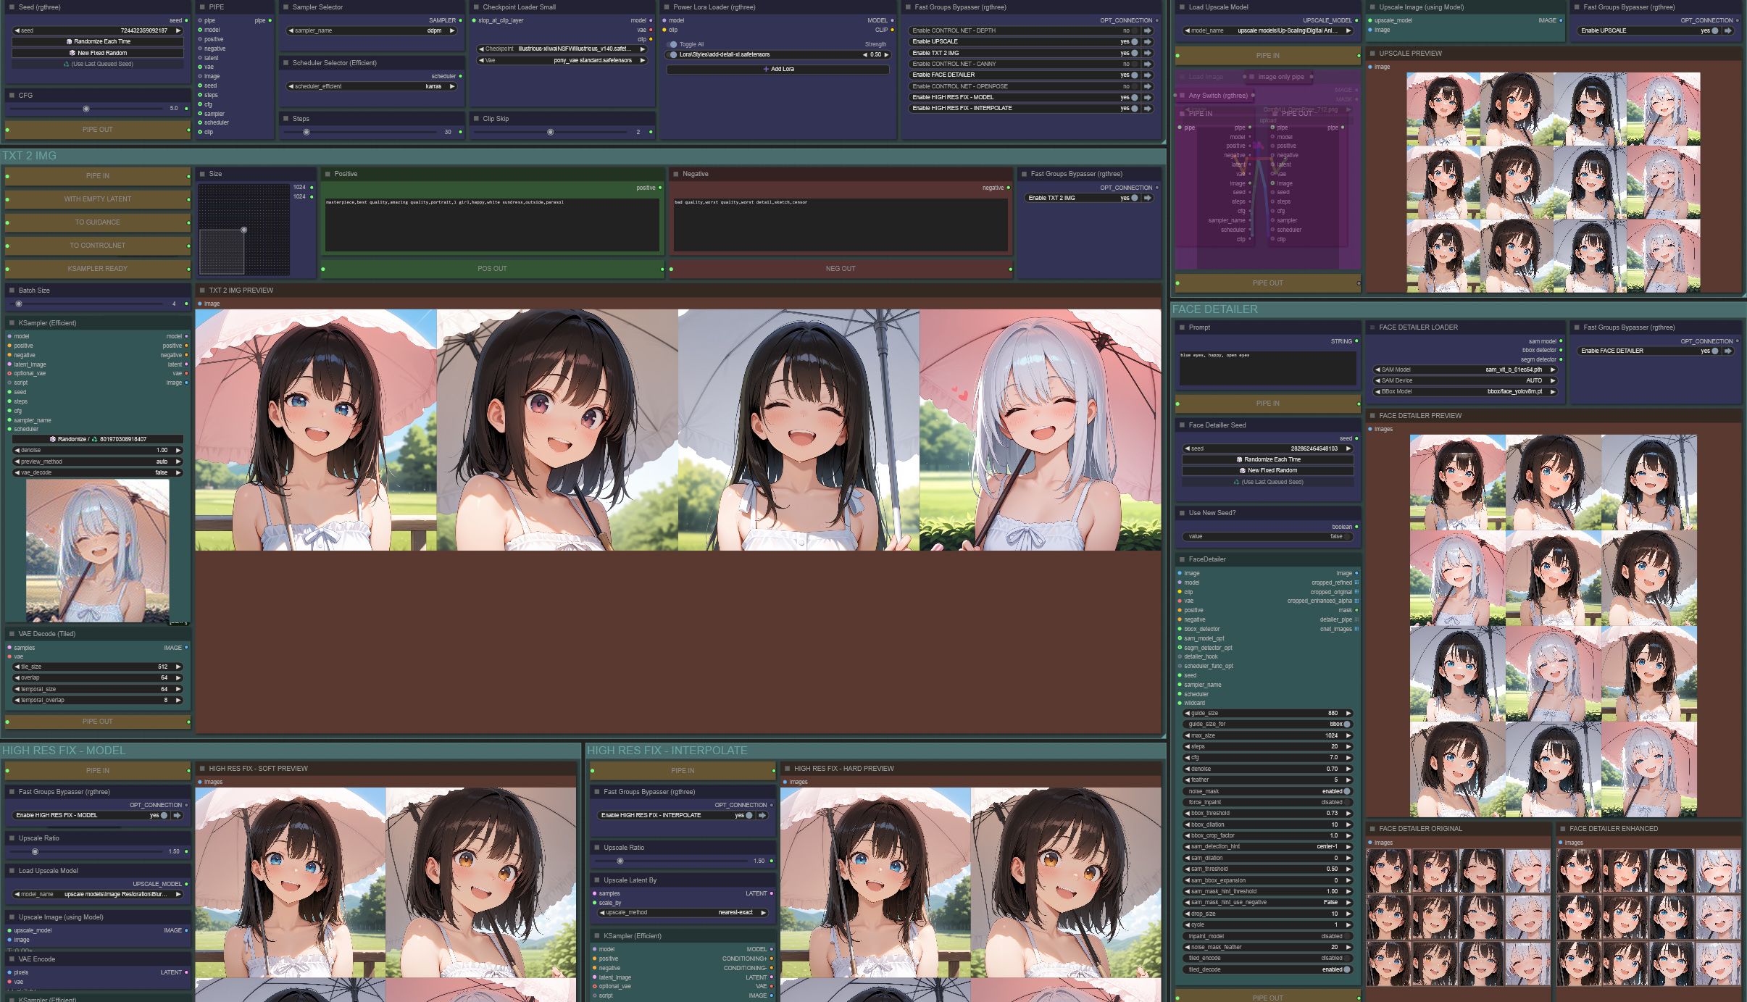This screenshot has width=1747, height=1002.
Task: Open the Checkpoint model selector dropdown
Action: point(562,49)
